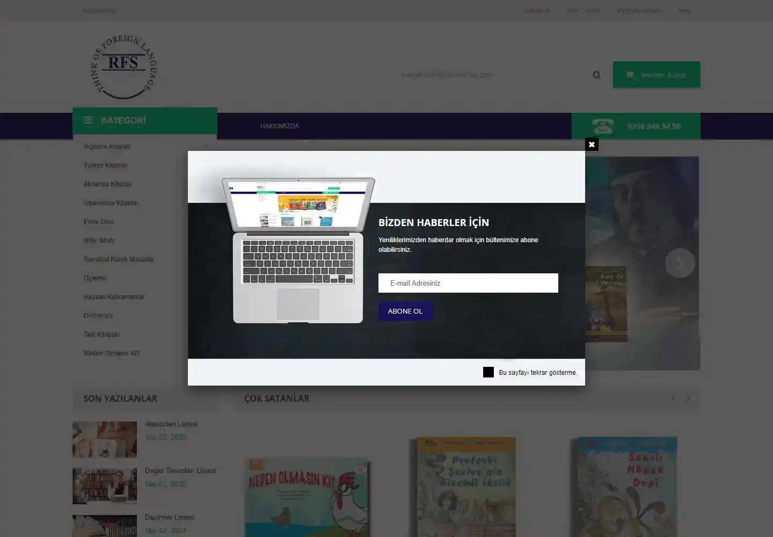Open the KATEGORİ category header
Viewport: 773px width, 537px height.
[x=145, y=120]
